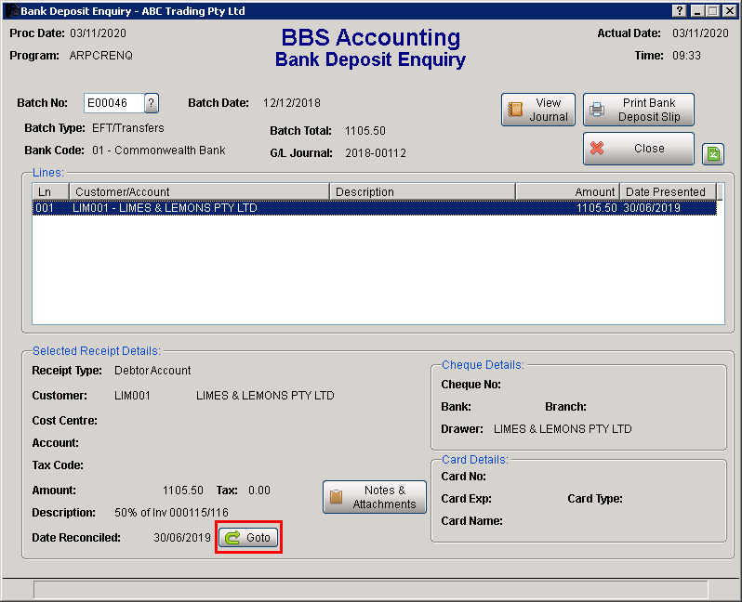Open the Batch No lookup question button
The height and width of the screenshot is (602, 742).
click(x=152, y=103)
